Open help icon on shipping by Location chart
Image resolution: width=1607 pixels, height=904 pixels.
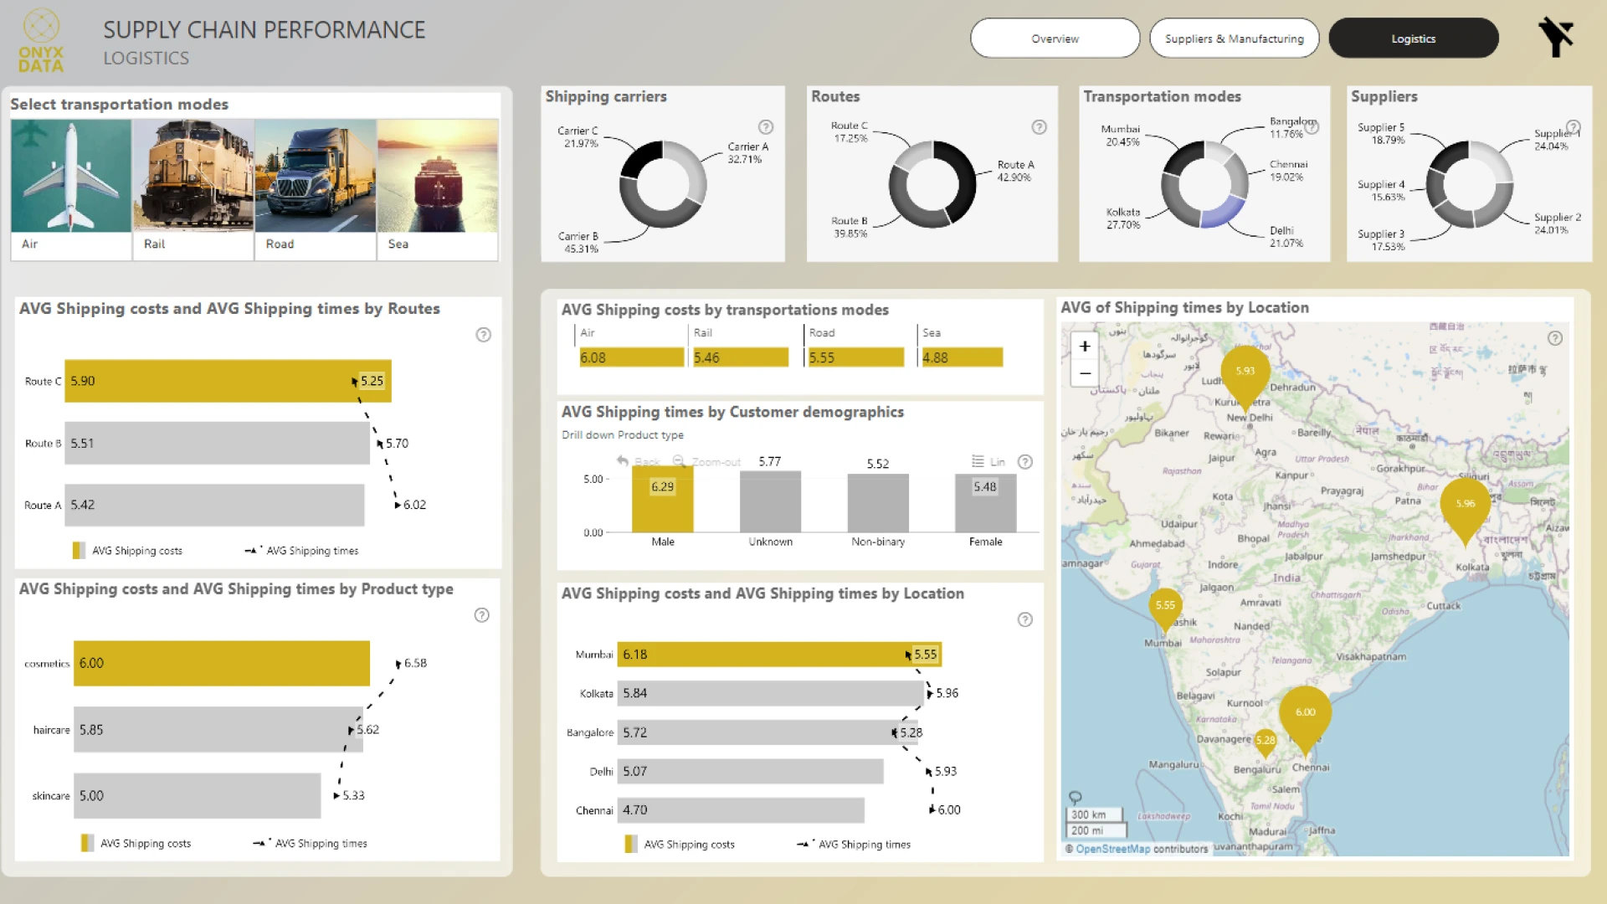click(x=1025, y=619)
